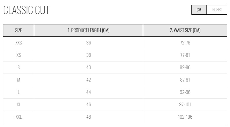Image resolution: width=230 pixels, height=127 pixels.
Task: Select the XXS size row
Action: (x=115, y=43)
